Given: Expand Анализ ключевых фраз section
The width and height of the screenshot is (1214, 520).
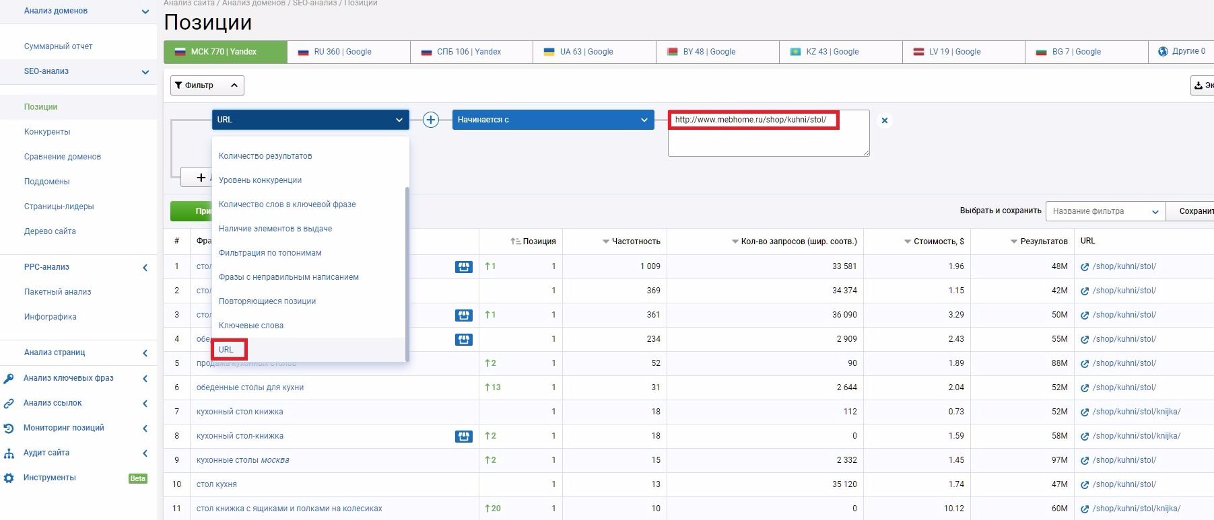Looking at the screenshot, I should pos(145,379).
